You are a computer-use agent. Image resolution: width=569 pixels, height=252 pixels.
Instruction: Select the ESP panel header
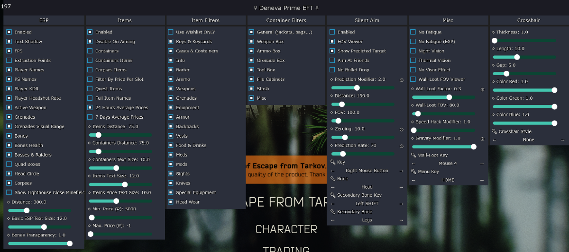click(44, 20)
